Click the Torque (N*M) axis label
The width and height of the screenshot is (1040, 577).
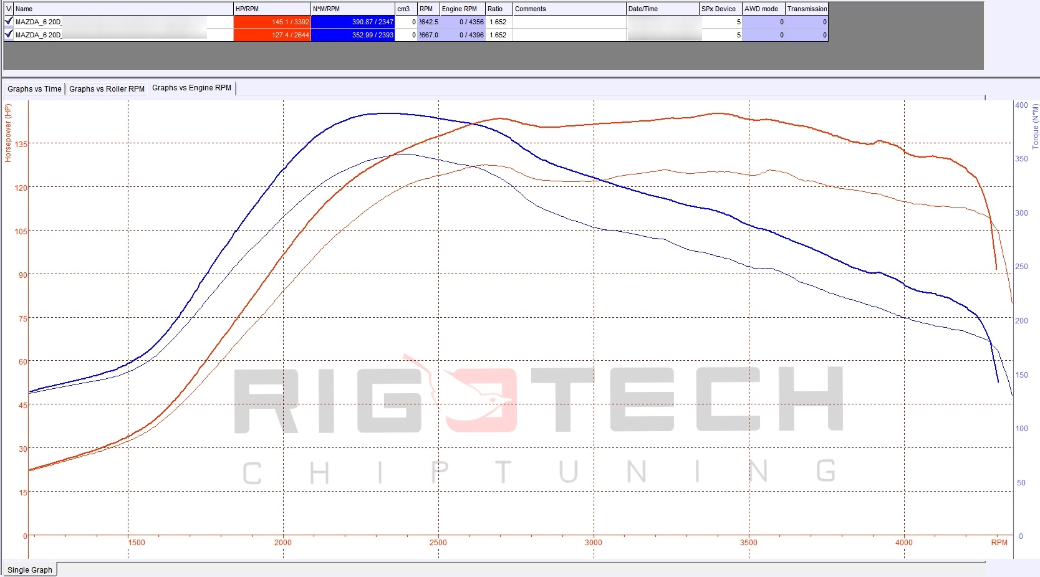1035,126
